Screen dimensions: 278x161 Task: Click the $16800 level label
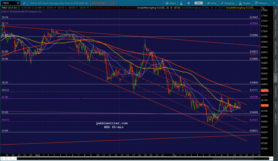[x=254, y=82]
